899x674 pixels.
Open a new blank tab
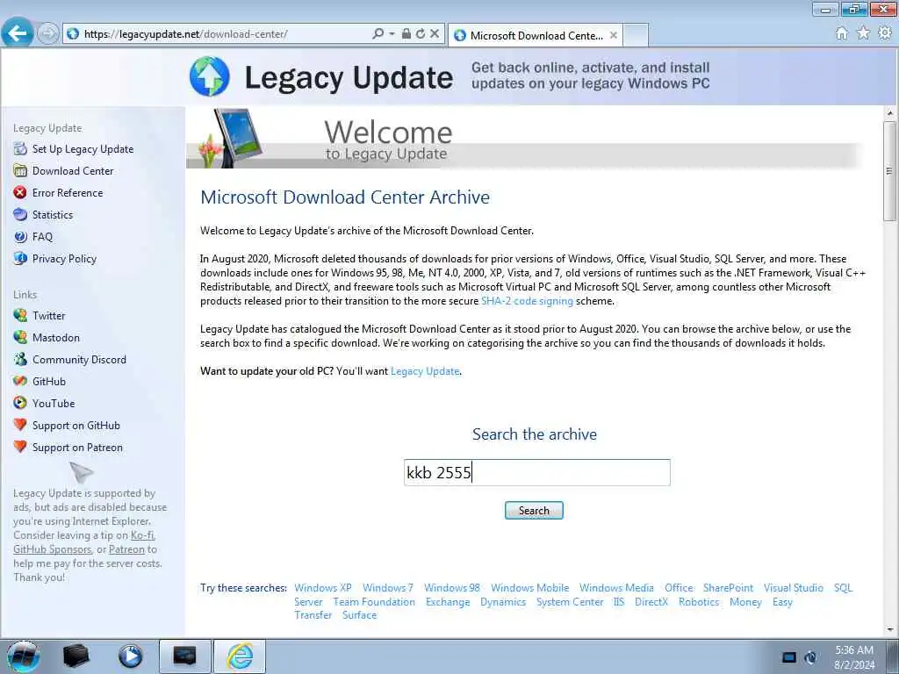(x=636, y=35)
